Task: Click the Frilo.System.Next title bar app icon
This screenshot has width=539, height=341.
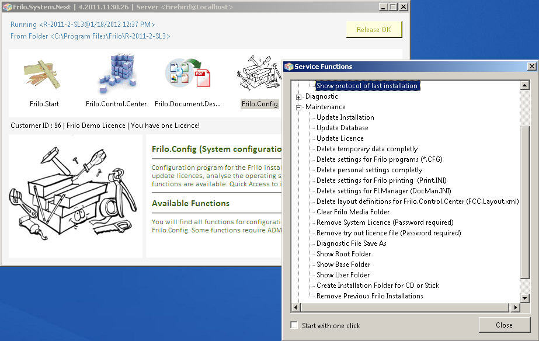Action: tap(7, 7)
